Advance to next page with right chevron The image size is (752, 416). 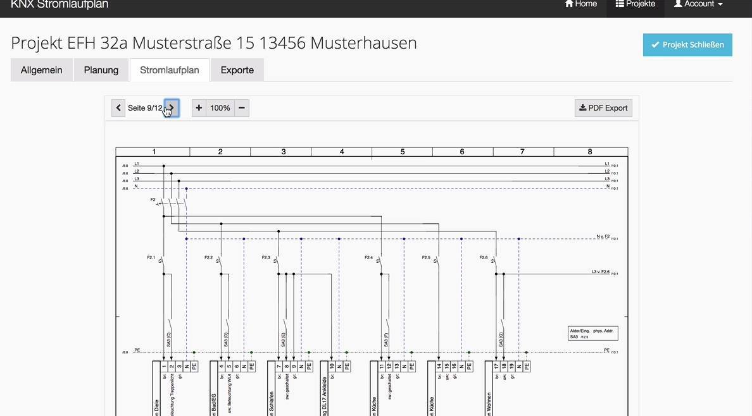172,108
